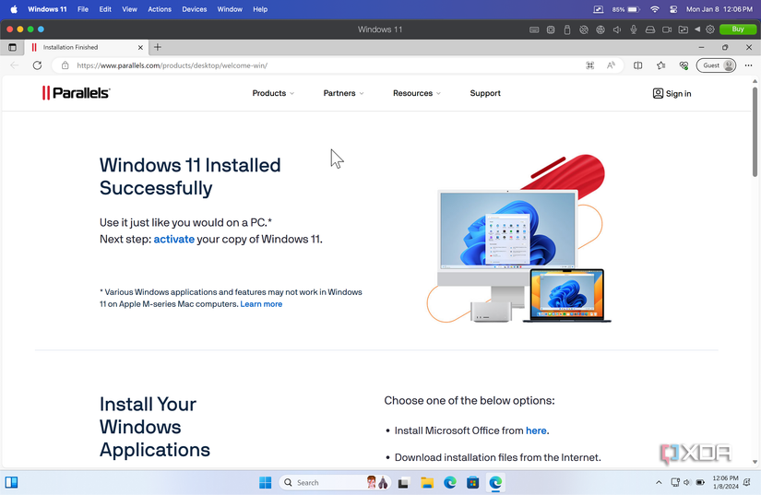
Task: Open Microsoft Store from taskbar
Action: [x=472, y=482]
